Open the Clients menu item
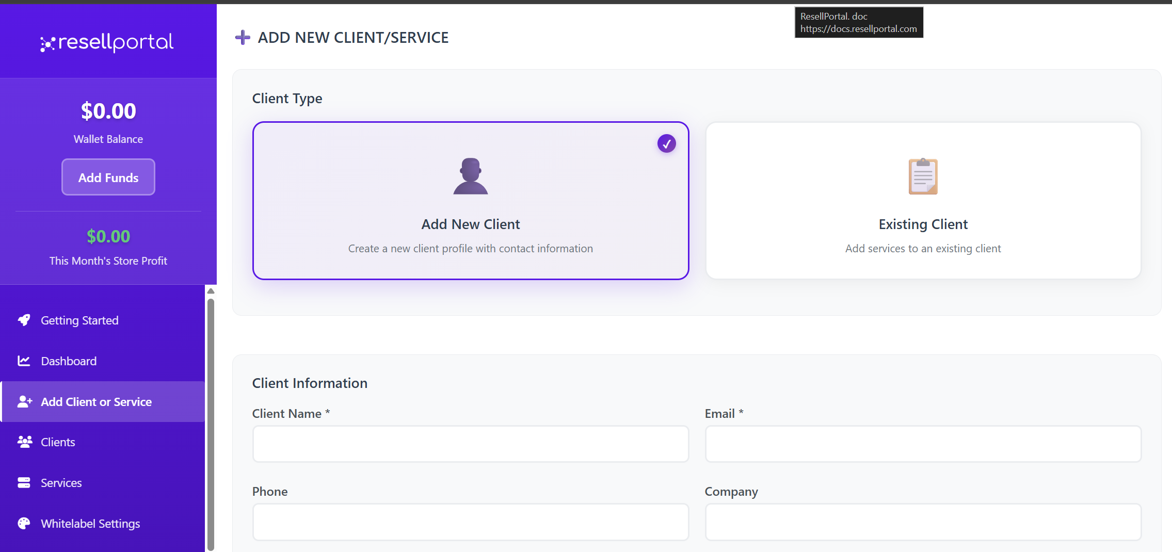Viewport: 1172px width, 552px height. (58, 442)
